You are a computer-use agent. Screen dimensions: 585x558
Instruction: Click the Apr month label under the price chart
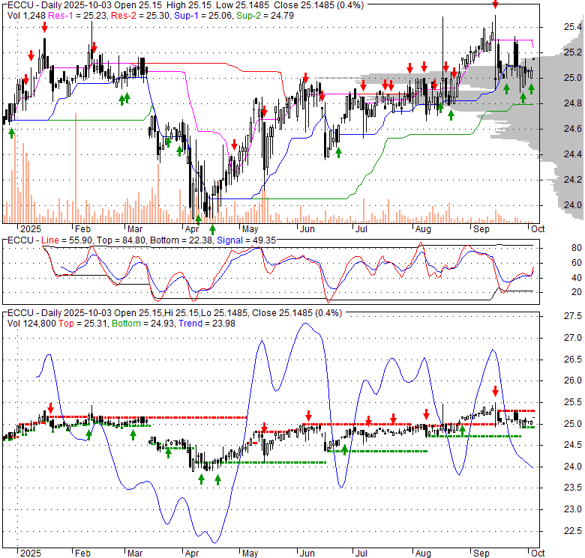point(193,228)
